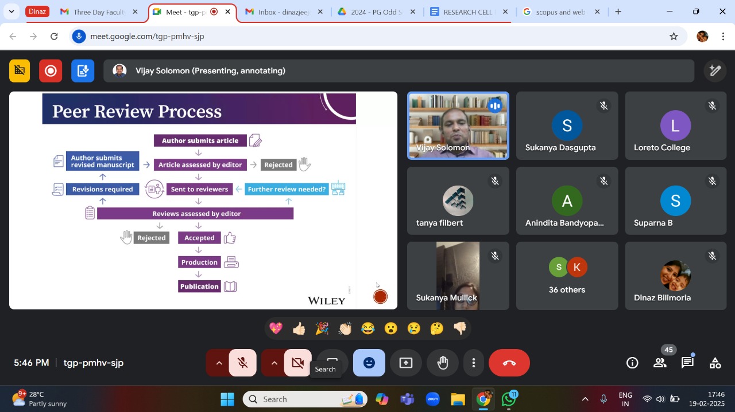This screenshot has width=735, height=412.
Task: Expand video settings arrow next to camera
Action: coord(274,363)
